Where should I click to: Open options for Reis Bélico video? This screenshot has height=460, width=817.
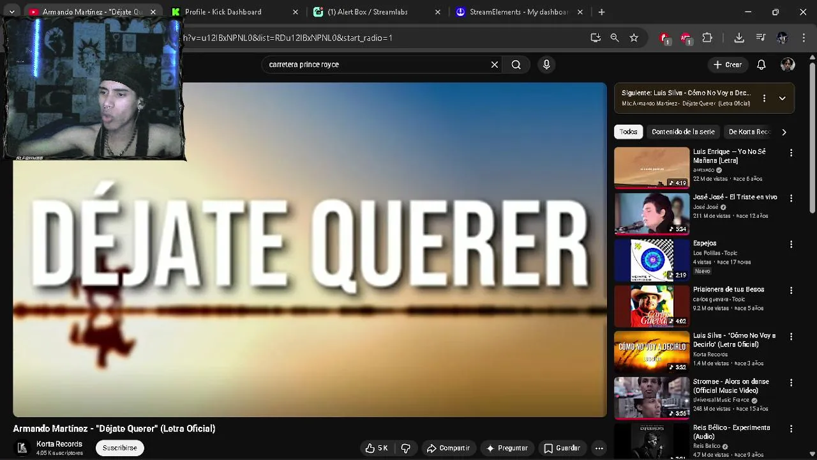[x=791, y=429]
